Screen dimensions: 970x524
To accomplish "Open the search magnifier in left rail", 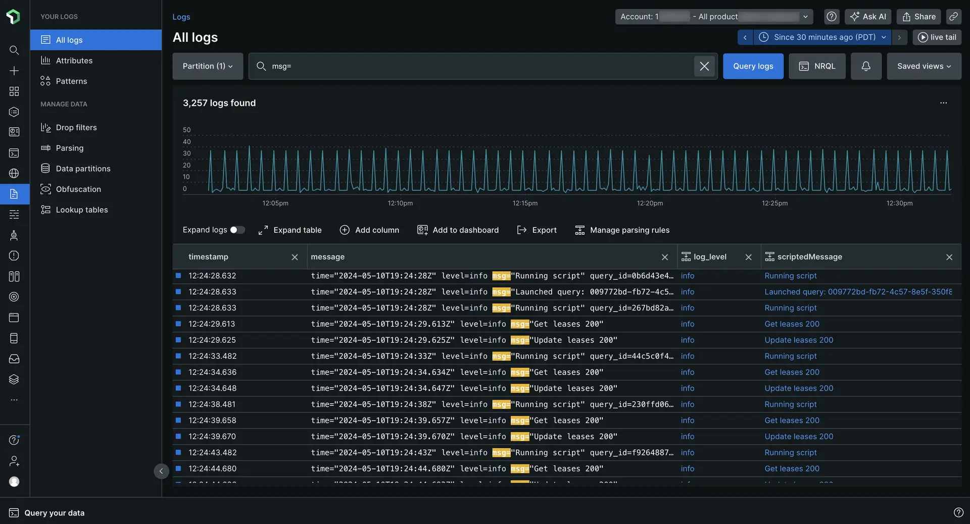I will (x=14, y=50).
